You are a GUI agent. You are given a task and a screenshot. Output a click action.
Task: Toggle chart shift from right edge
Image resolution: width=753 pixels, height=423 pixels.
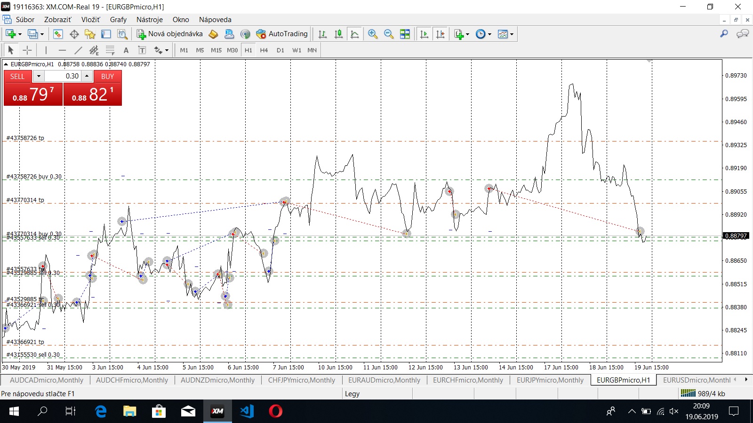(440, 34)
